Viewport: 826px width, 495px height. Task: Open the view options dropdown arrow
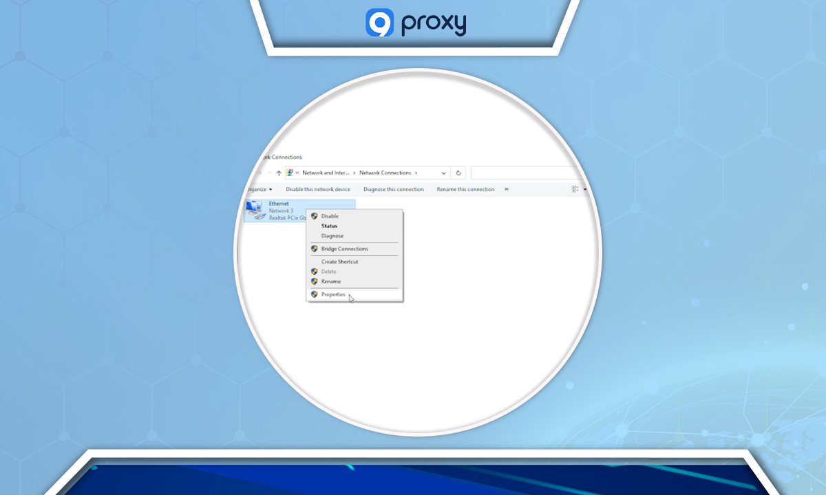[x=584, y=190]
